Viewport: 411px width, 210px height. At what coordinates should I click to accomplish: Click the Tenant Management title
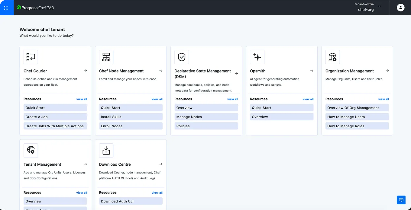point(42,164)
